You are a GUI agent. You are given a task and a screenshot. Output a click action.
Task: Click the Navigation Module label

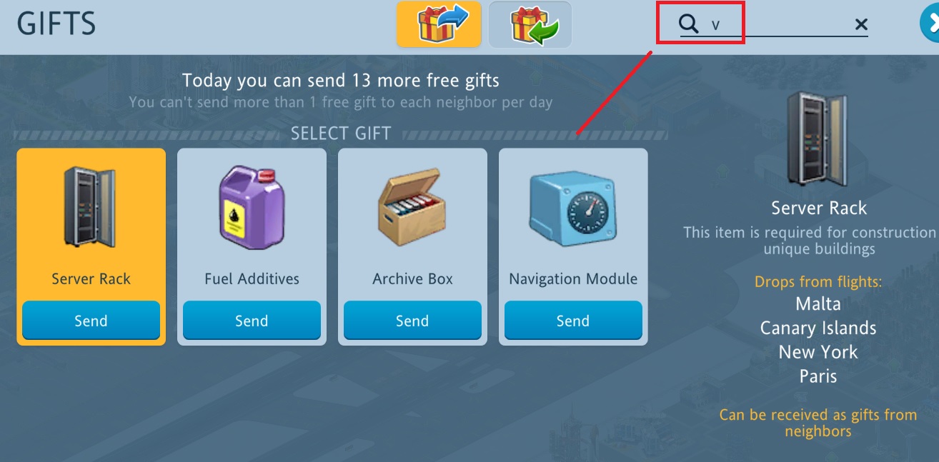(573, 279)
